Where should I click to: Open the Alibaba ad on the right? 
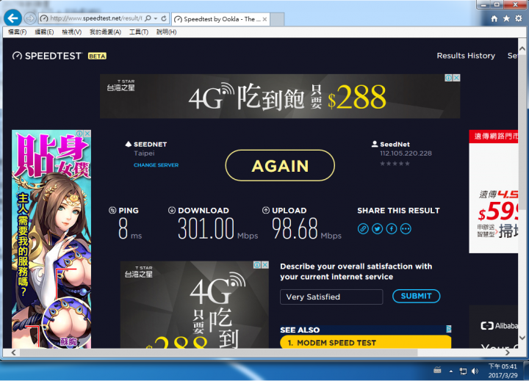[494, 327]
